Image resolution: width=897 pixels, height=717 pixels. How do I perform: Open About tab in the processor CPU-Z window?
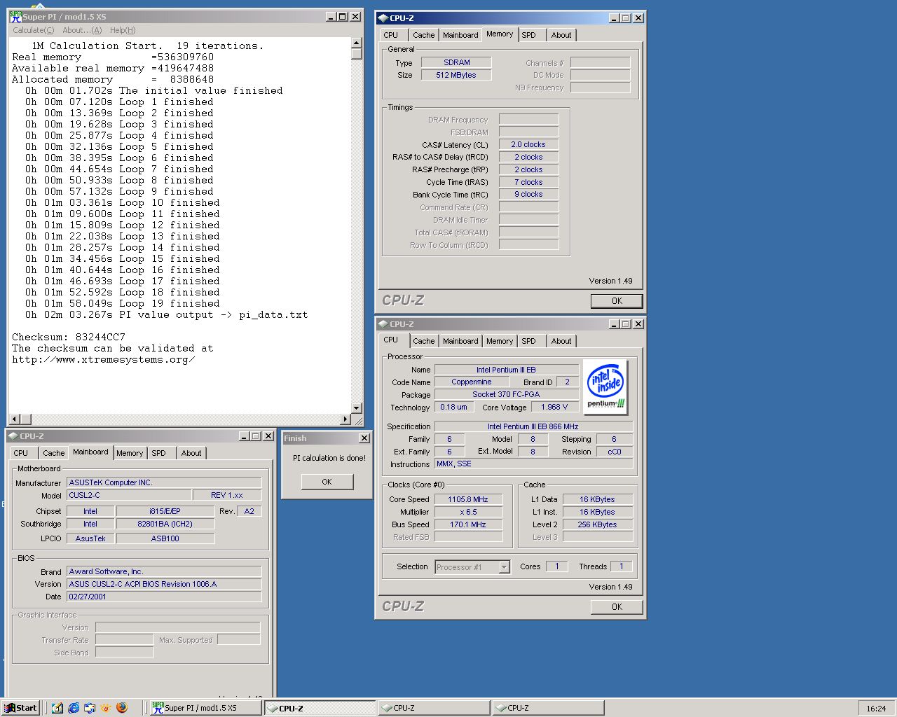pos(561,341)
